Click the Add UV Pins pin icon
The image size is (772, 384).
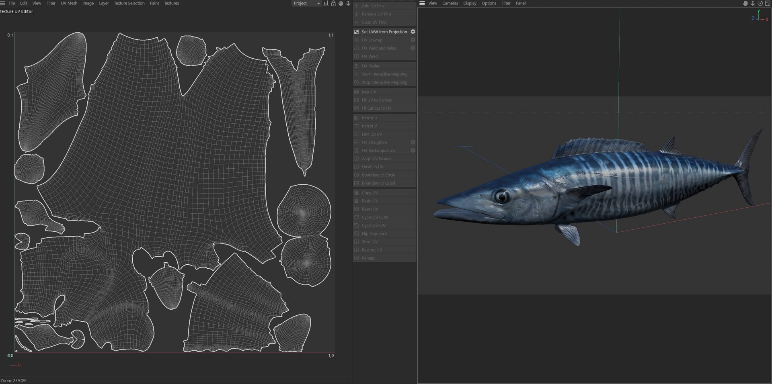(356, 6)
